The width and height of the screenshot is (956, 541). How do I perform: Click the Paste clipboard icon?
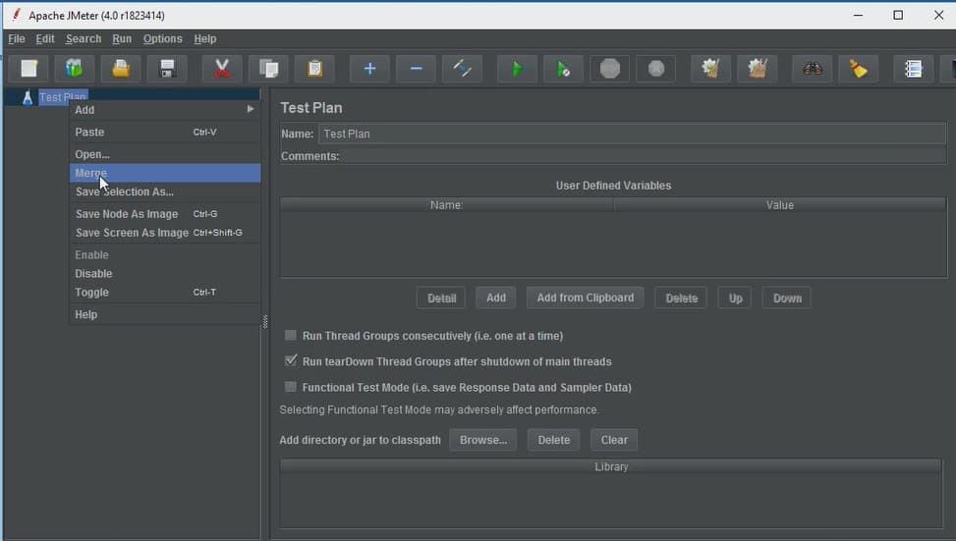click(x=314, y=68)
